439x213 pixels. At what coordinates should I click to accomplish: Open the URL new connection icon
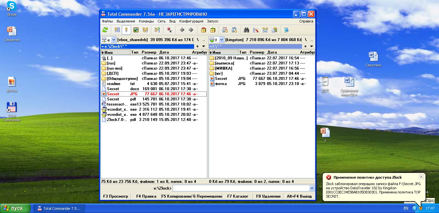point(234,30)
